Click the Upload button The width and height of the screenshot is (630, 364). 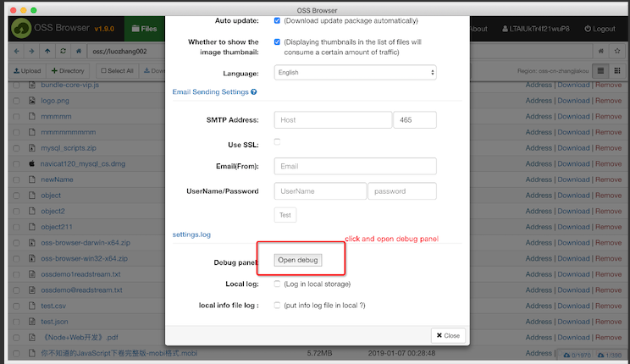pos(27,71)
